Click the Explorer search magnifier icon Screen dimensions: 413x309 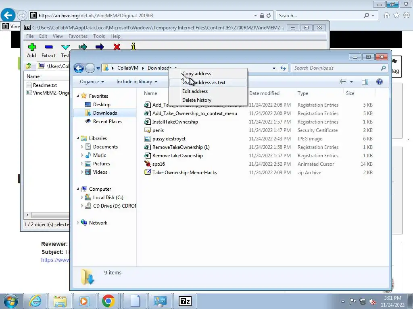pyautogui.click(x=383, y=68)
